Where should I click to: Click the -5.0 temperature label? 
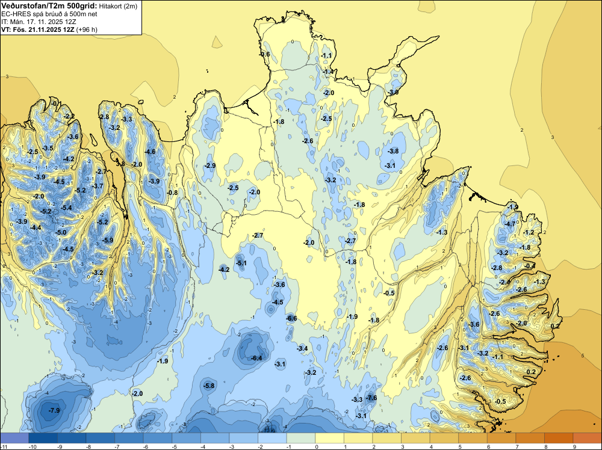pyautogui.click(x=61, y=232)
